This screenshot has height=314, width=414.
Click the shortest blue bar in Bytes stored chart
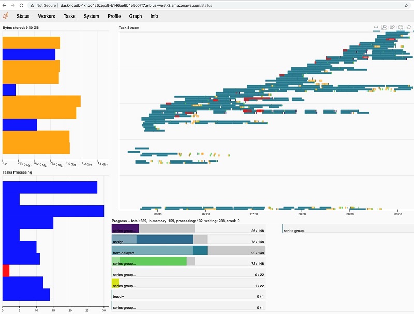click(x=9, y=89)
